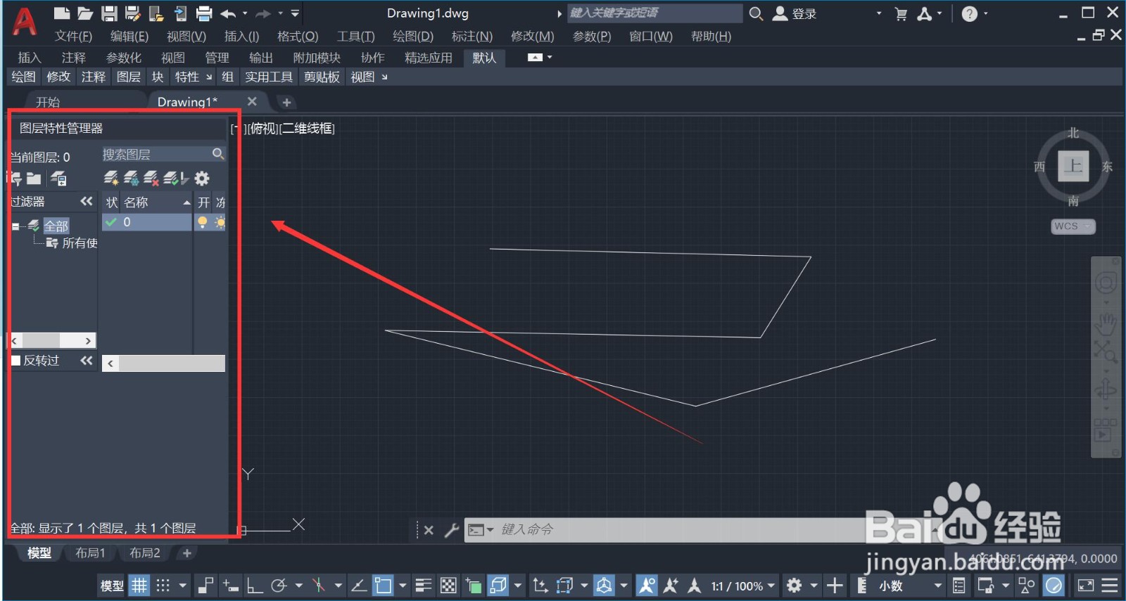Toggle polar tracking in status bar
1126x601 pixels.
point(279,585)
